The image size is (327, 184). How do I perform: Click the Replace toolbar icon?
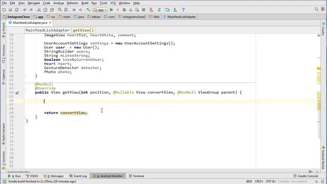(66, 10)
